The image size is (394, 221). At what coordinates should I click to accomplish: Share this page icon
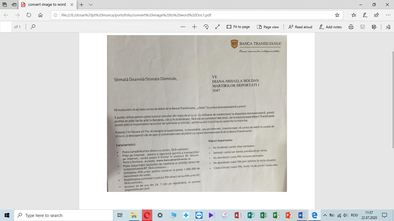click(376, 15)
